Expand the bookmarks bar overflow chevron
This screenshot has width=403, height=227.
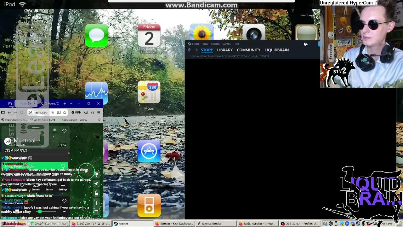coord(99,120)
